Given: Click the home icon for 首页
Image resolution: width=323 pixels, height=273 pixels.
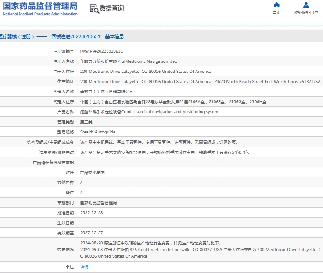Looking at the screenshot, I should (x=276, y=5).
